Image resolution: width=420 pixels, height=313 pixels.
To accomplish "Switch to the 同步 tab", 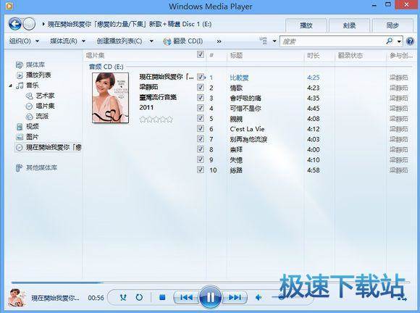I will pos(392,25).
